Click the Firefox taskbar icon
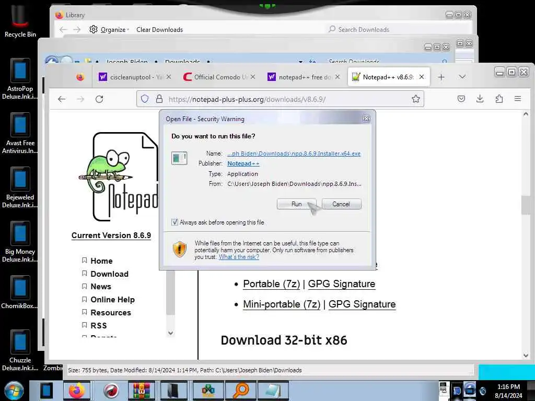 (x=77, y=391)
